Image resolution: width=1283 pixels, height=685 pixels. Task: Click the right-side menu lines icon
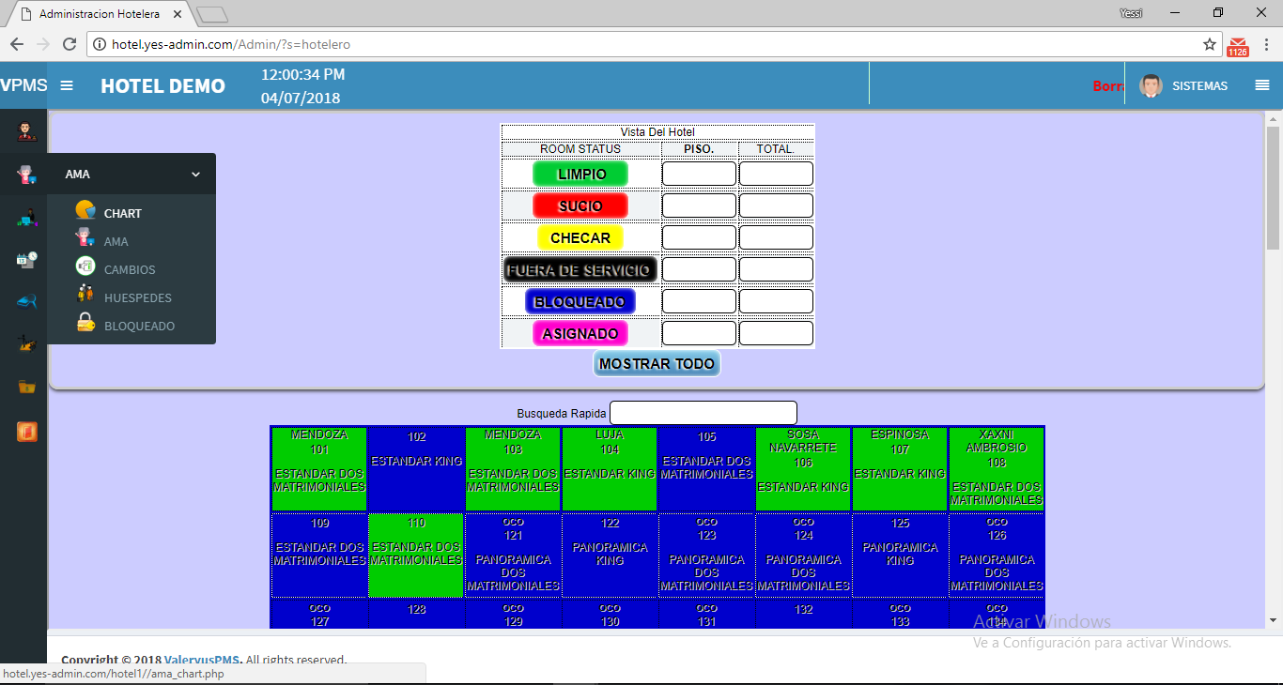click(x=1261, y=85)
